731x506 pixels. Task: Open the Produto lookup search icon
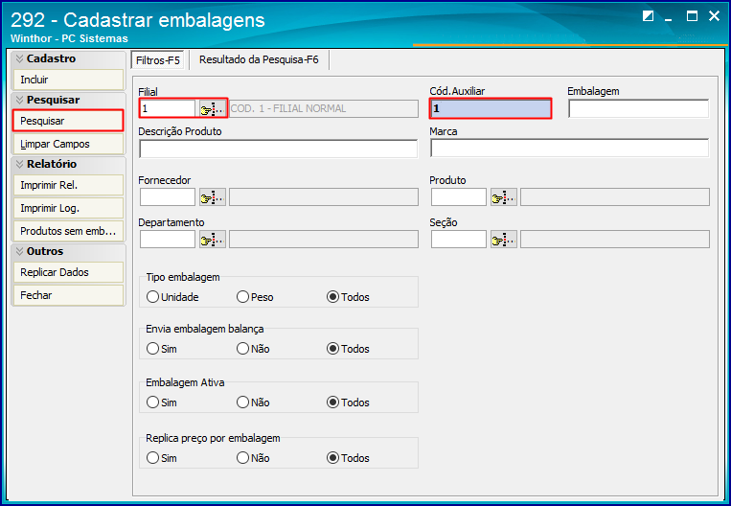tap(504, 197)
